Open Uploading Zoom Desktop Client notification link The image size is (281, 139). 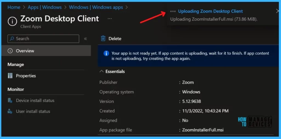point(210,11)
